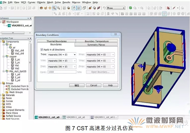Click the reset view icon
Screen dimensions: 190x133
coord(64,8)
